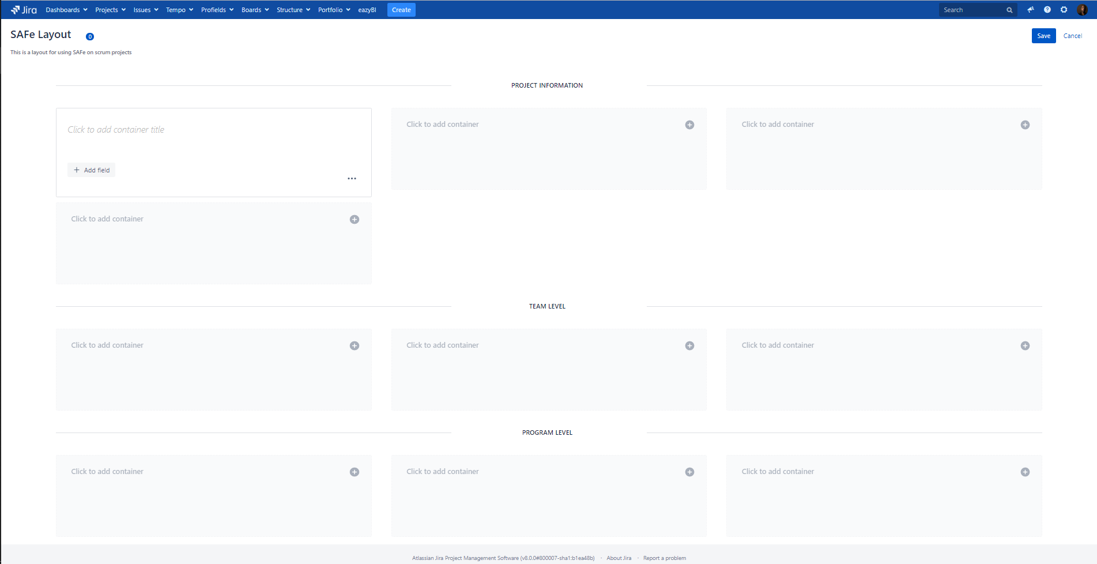Image resolution: width=1097 pixels, height=564 pixels.
Task: Click your profile avatar picture
Action: tap(1082, 10)
